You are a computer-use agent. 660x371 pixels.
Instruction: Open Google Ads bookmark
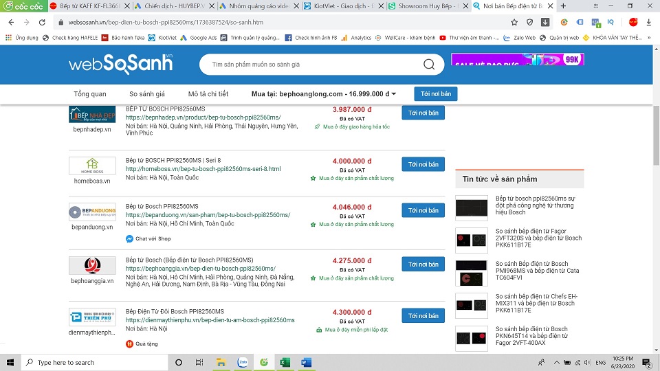pos(198,37)
